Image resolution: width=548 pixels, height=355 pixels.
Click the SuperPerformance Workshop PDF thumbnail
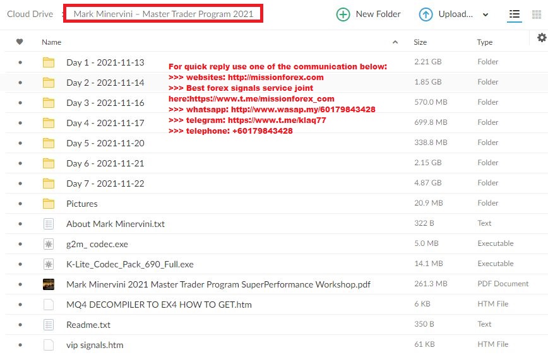(49, 284)
